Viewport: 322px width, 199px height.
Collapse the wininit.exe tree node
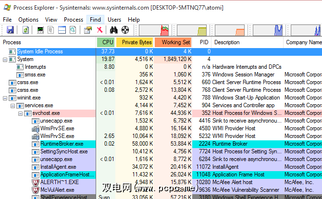click(x=5, y=98)
